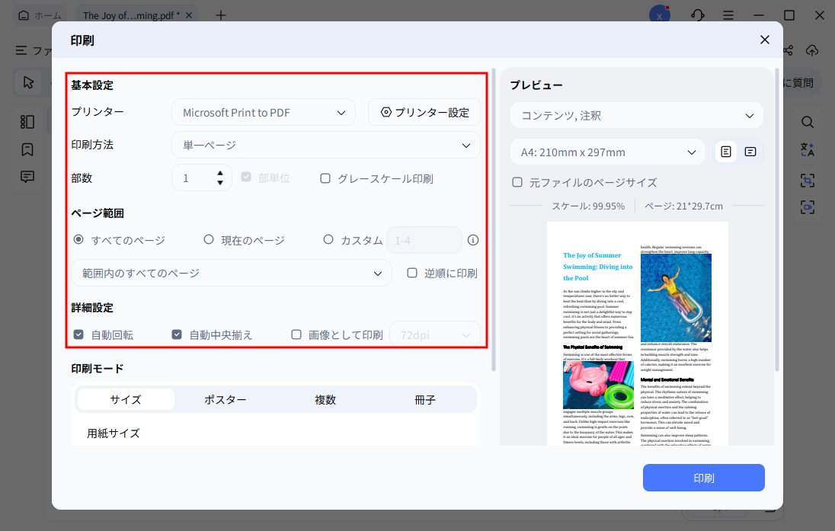Enable グレースケール印刷 checkbox
The width and height of the screenshot is (835, 531).
pos(325,178)
